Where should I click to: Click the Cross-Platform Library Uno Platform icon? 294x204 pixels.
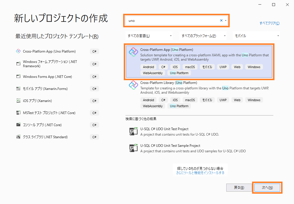[134, 85]
